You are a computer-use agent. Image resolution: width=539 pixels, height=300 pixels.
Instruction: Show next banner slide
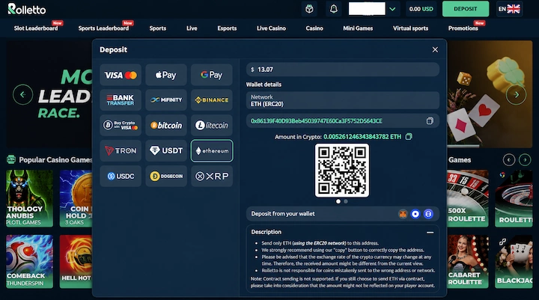pos(516,94)
